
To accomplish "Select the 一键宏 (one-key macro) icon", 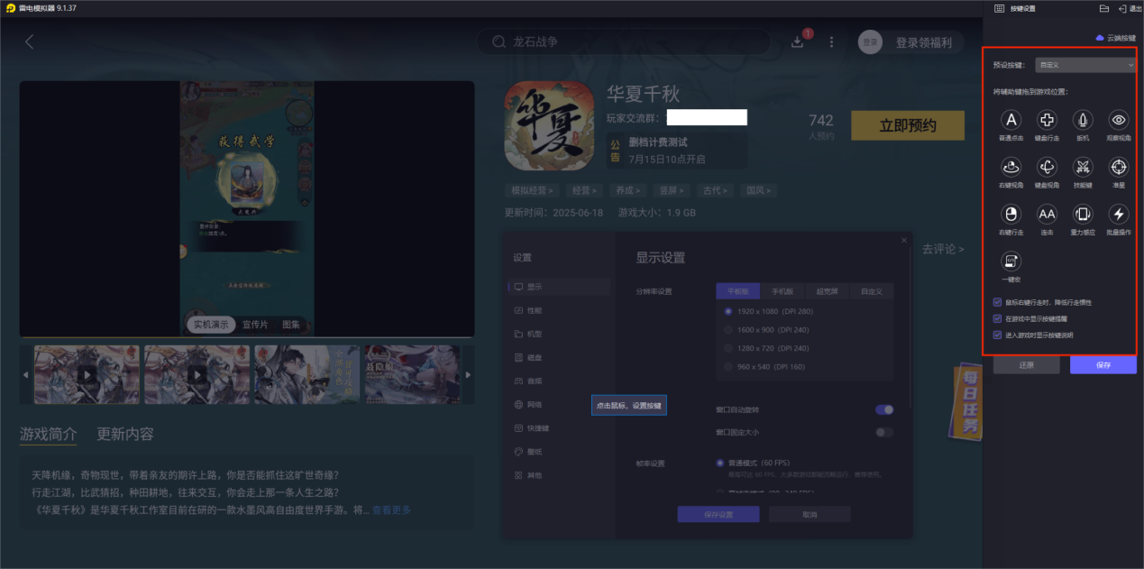I will pyautogui.click(x=1011, y=261).
